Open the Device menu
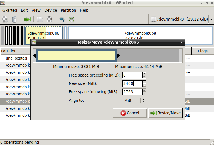The image size is (214, 145). [51, 10]
